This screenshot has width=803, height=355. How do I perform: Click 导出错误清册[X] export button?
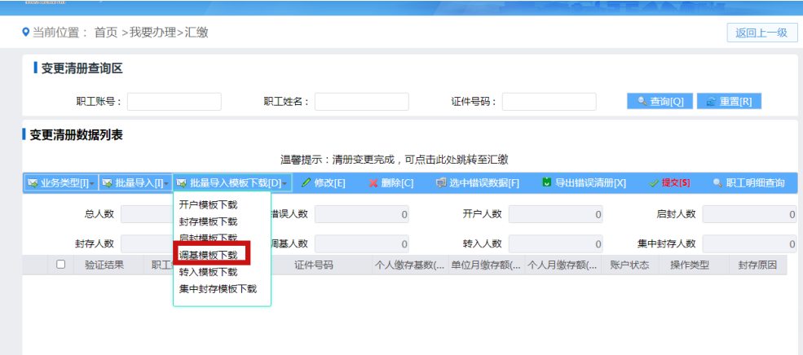coord(584,183)
